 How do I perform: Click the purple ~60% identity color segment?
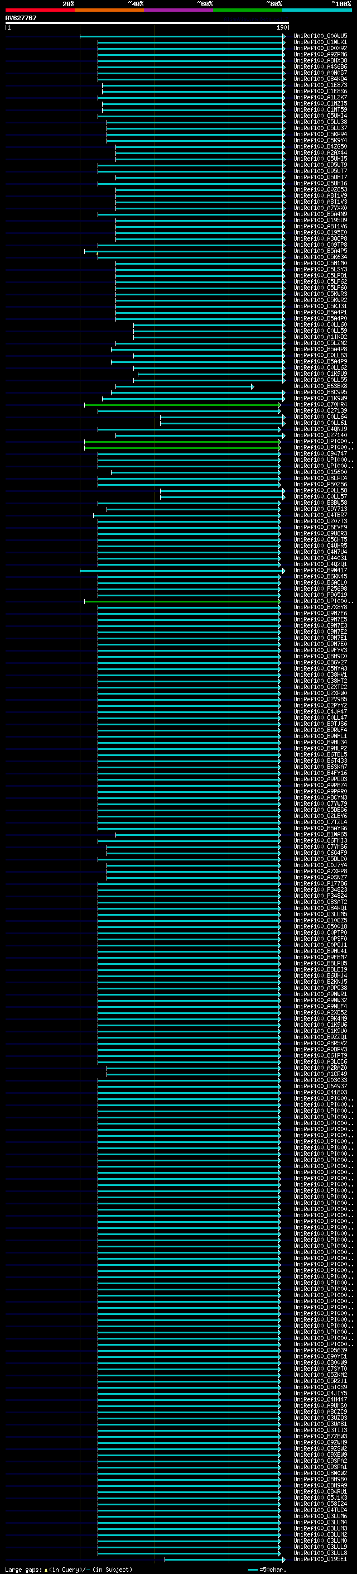click(x=179, y=10)
